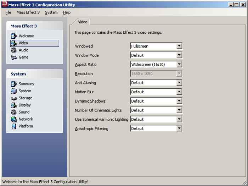The width and height of the screenshot is (248, 186).
Task: Open the Mass Effect 3 menu
Action: 28,12
